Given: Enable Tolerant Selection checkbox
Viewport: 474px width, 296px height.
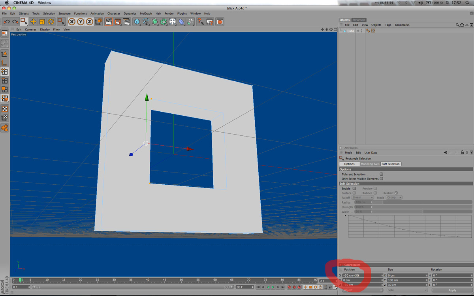Looking at the screenshot, I should pyautogui.click(x=382, y=174).
